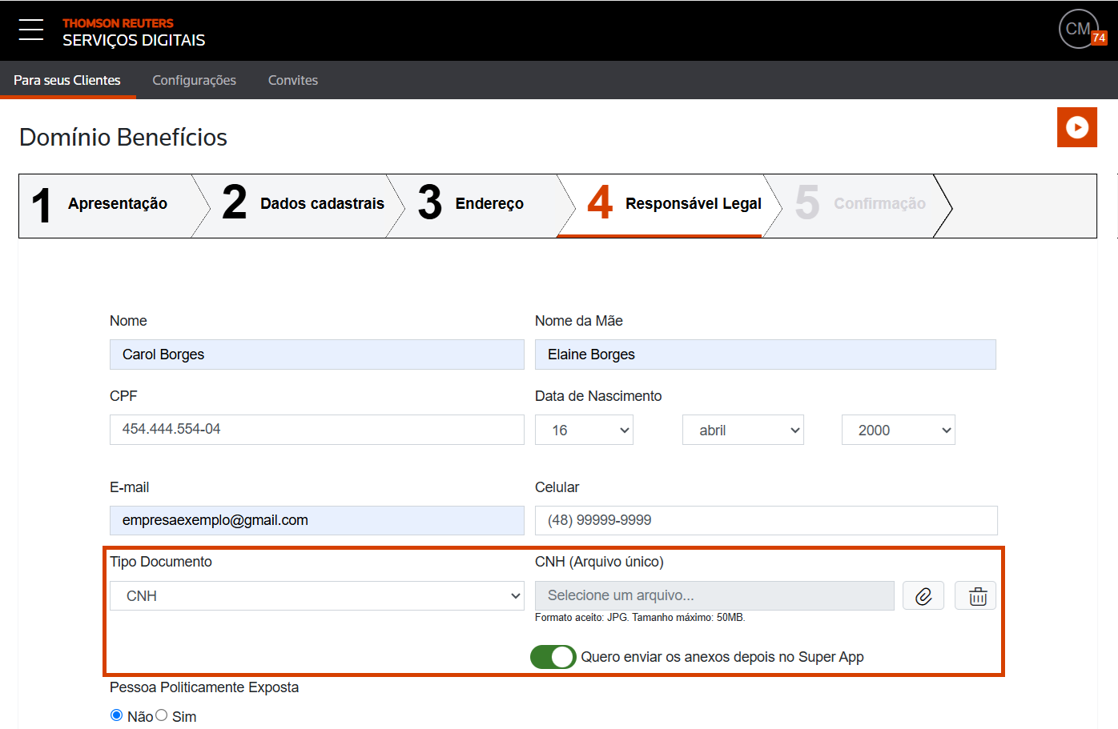Viewport: 1118px width, 729px height.
Task: Click the Domínio Benefícios heading
Action: tap(123, 138)
